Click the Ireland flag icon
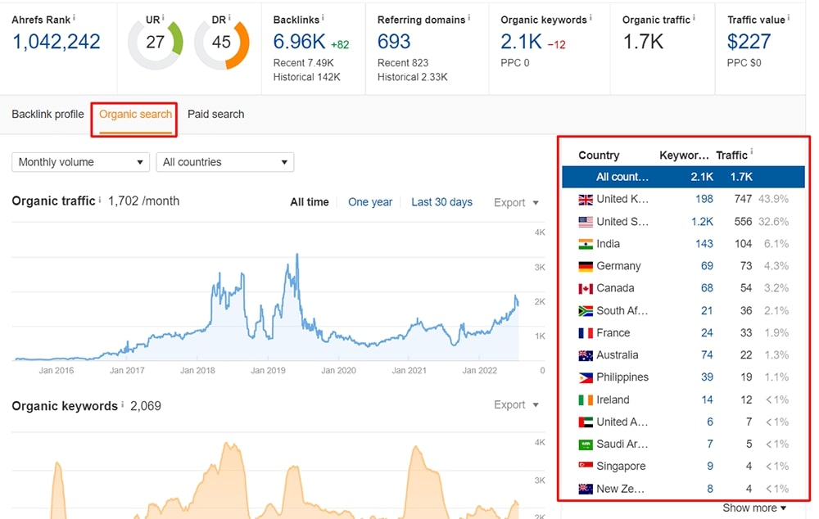 (x=586, y=400)
